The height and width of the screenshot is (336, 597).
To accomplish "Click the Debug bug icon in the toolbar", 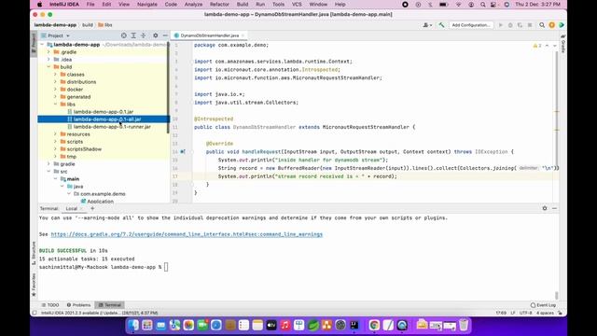I will (510, 25).
